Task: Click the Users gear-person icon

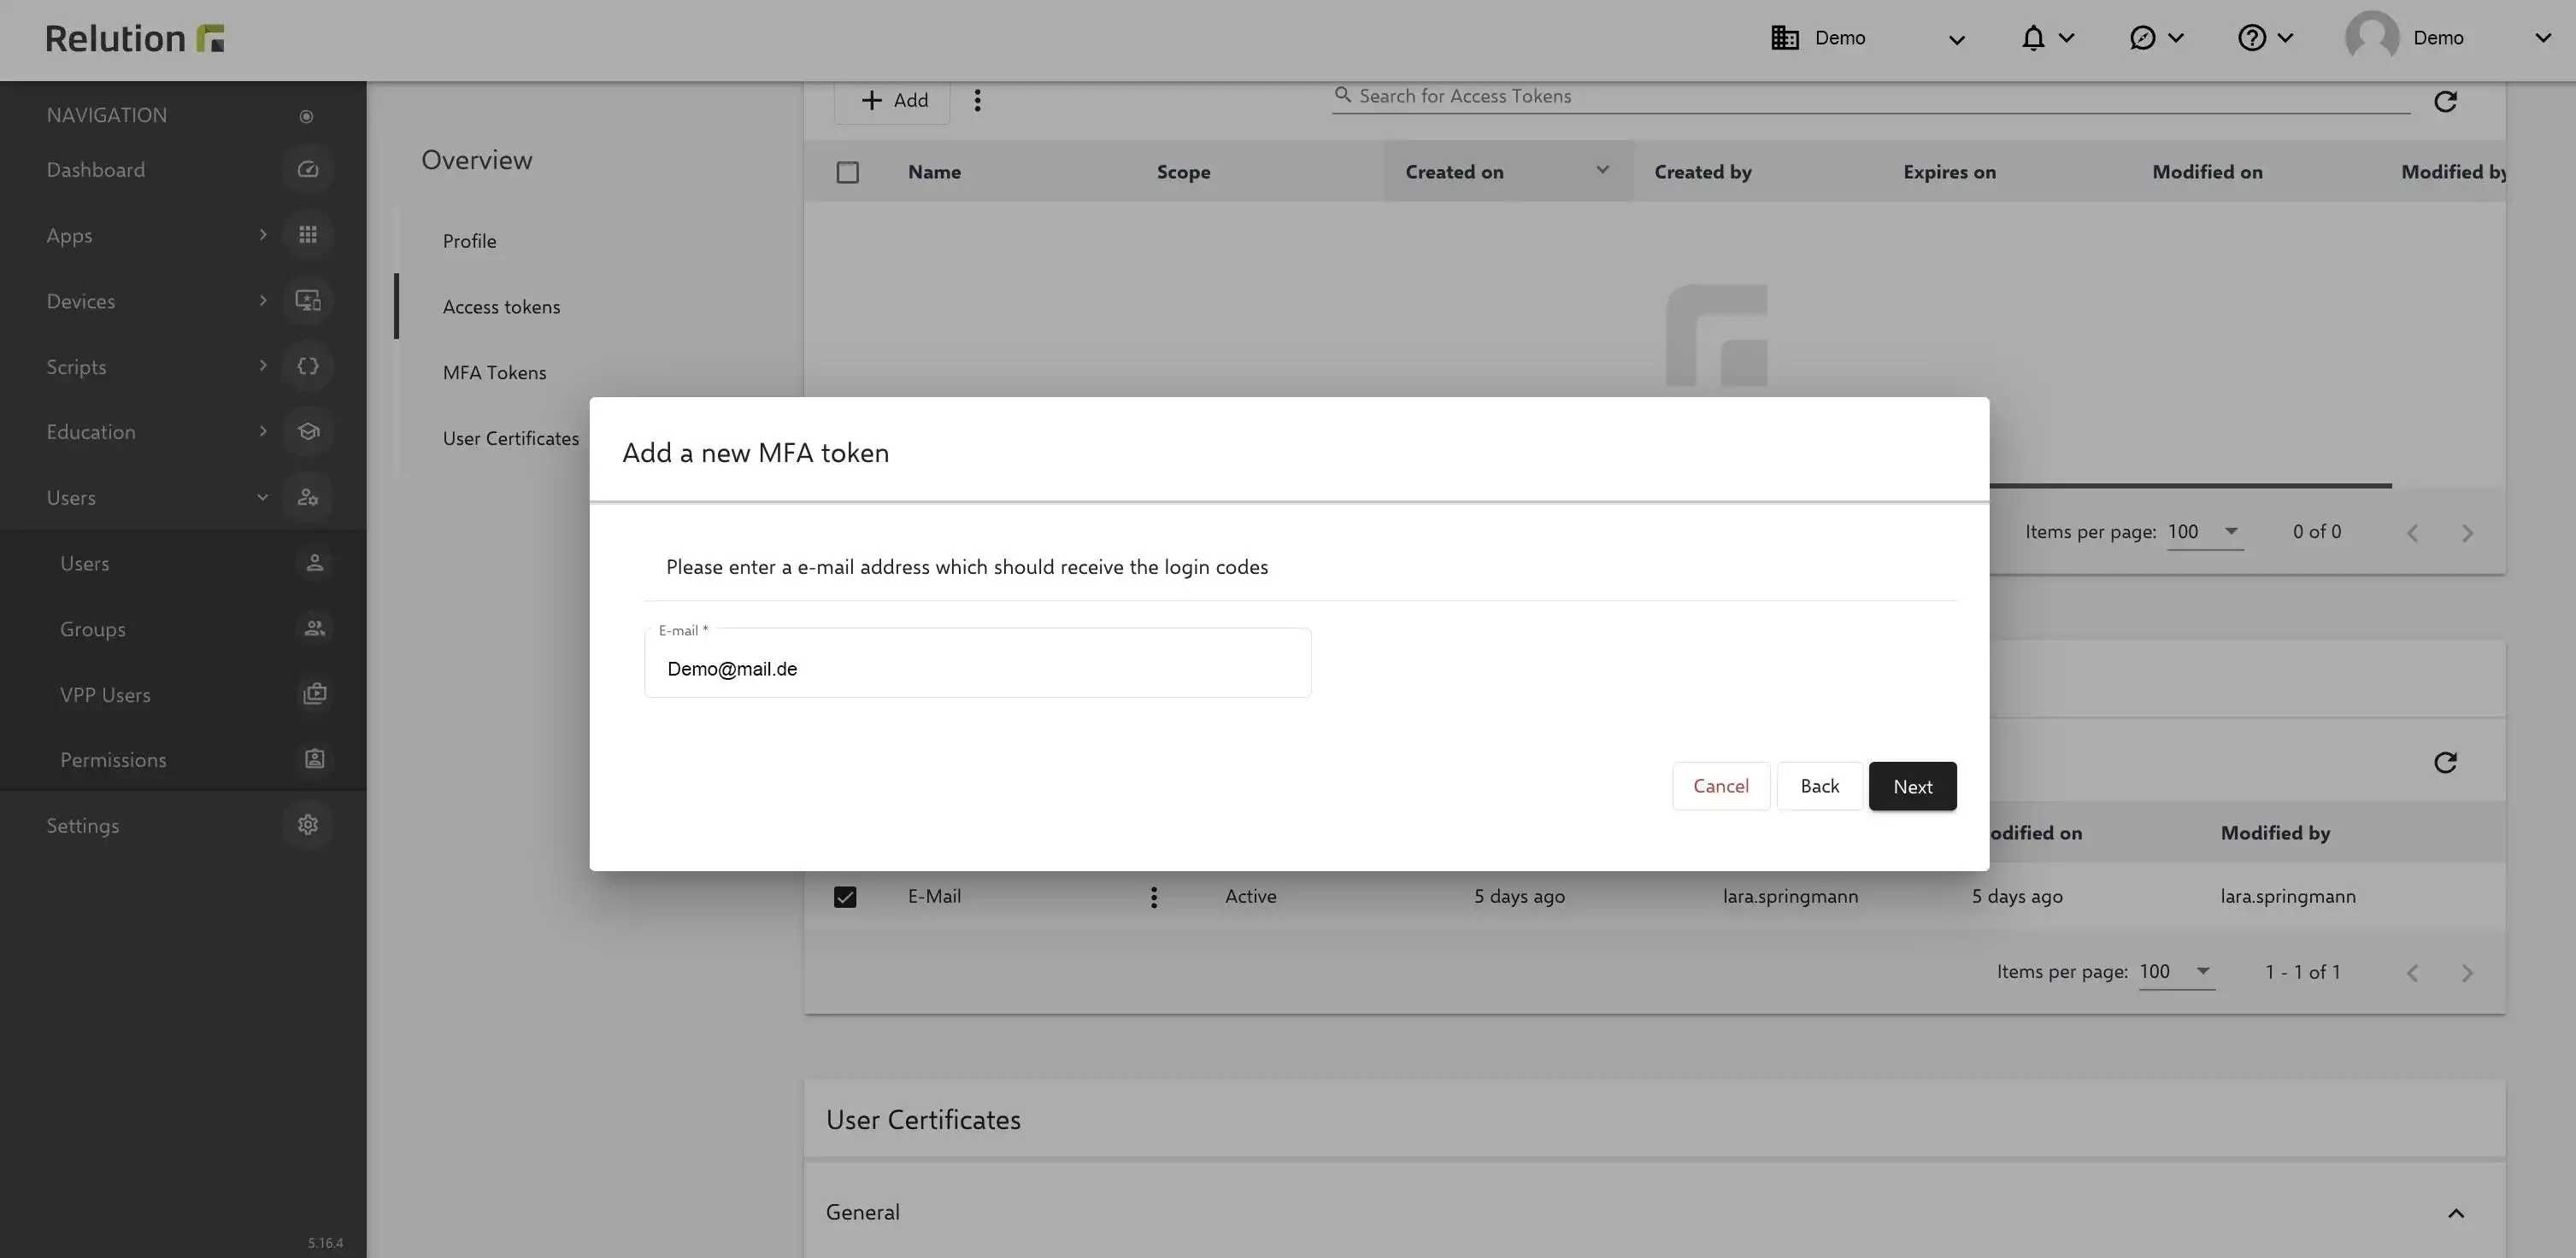Action: point(308,498)
